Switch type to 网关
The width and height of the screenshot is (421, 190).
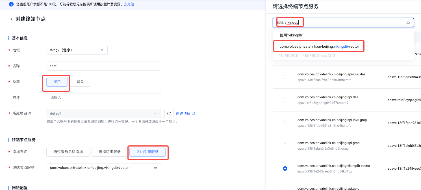[80, 82]
